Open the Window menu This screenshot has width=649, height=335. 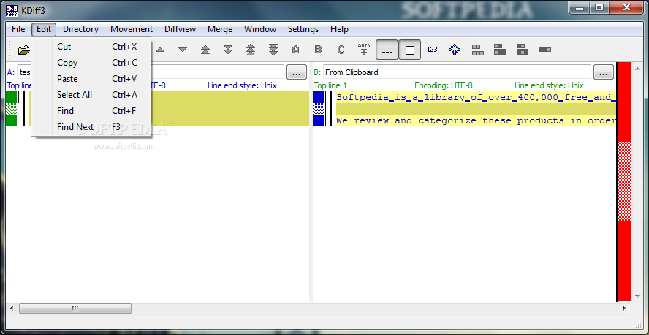(x=260, y=29)
